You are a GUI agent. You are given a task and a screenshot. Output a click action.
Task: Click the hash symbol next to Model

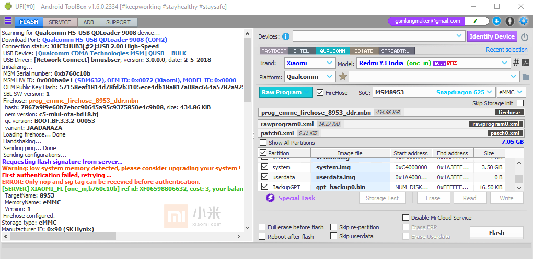coord(516,63)
